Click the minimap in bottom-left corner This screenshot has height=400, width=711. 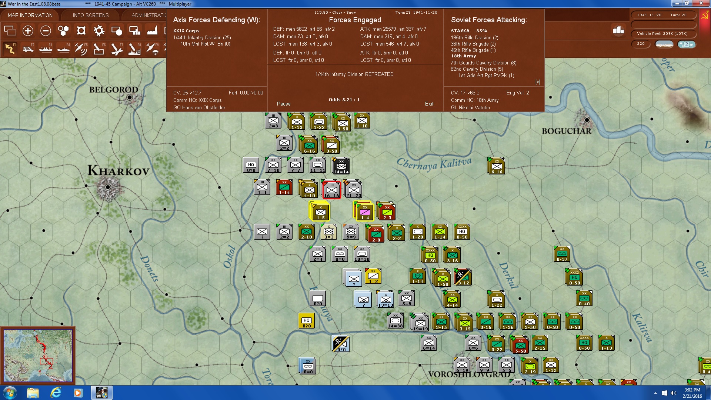pos(38,356)
